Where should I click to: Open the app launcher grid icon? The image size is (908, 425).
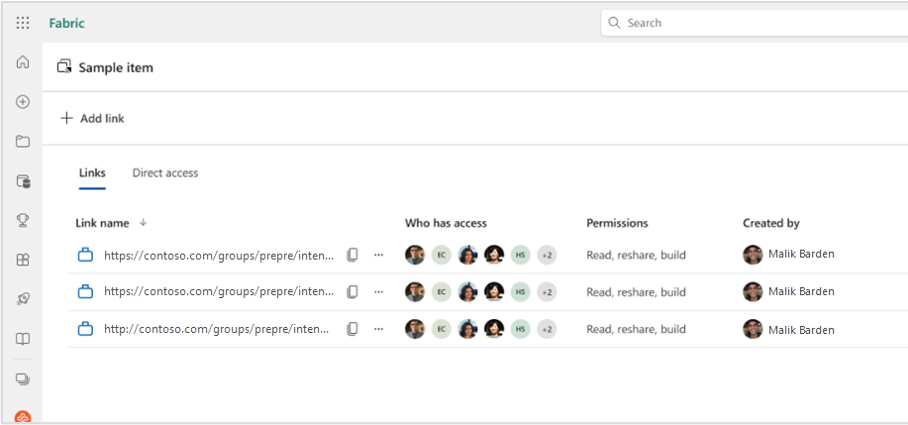pyautogui.click(x=23, y=23)
